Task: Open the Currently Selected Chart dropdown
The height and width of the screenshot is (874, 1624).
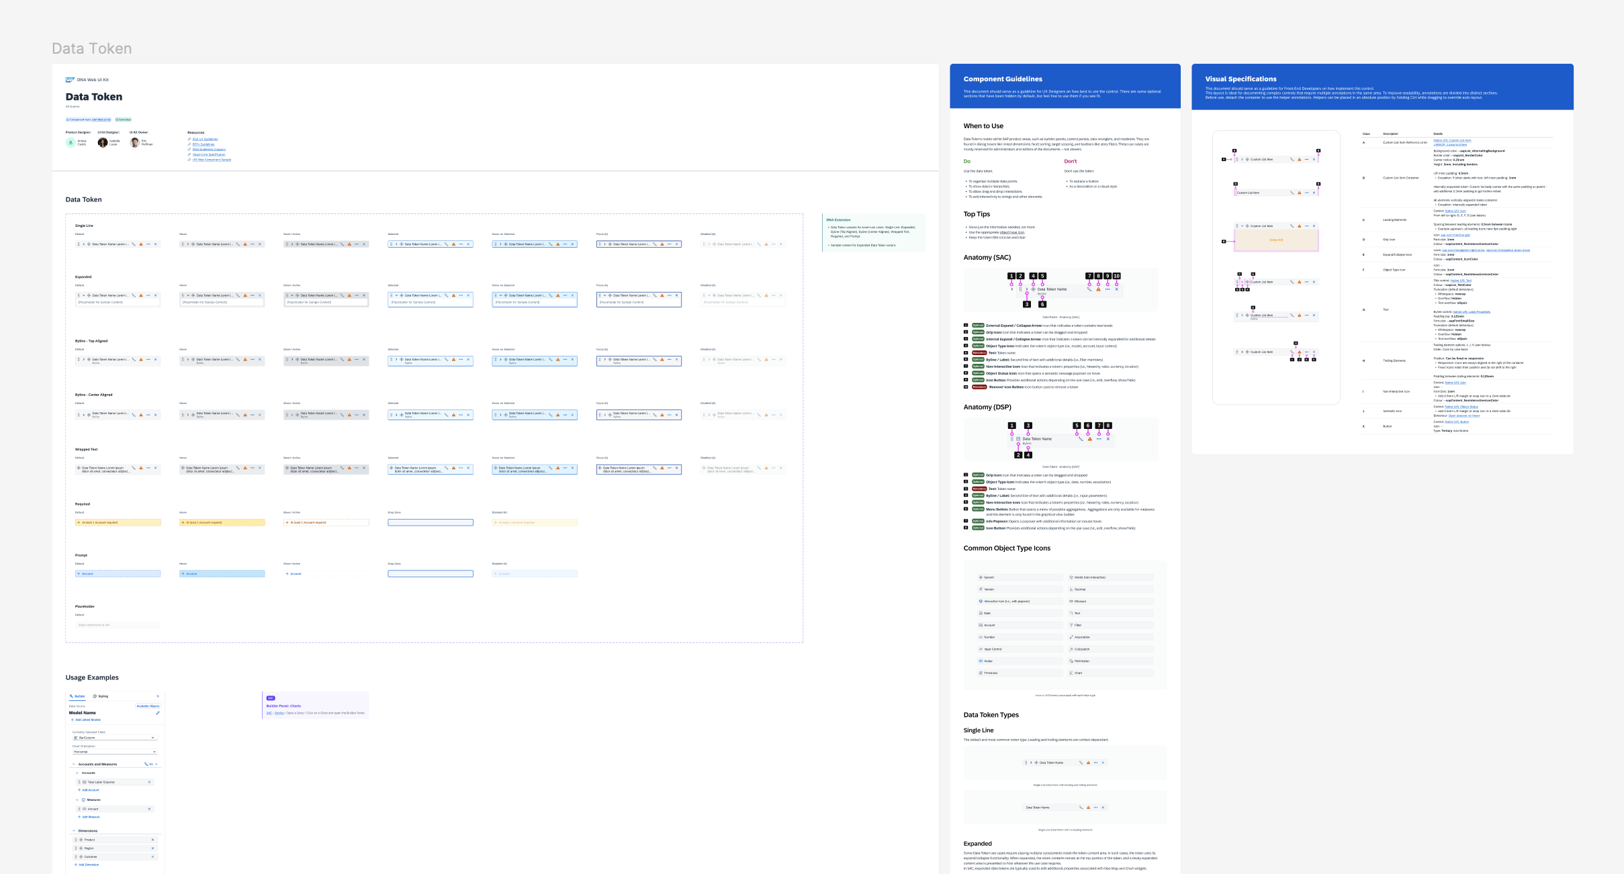Action: tap(115, 738)
